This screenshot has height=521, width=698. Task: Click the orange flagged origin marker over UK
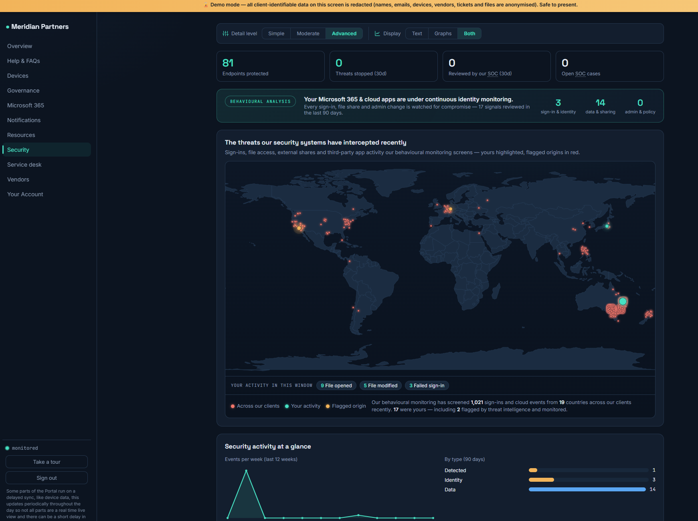pyautogui.click(x=451, y=209)
